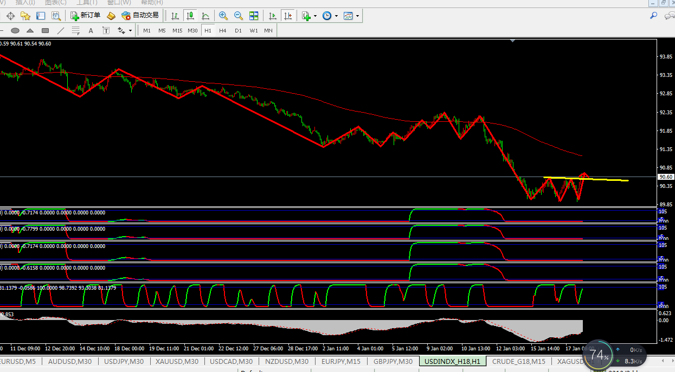Screen dimensions: 675x372
Task: Open the chart templates icon
Action: tap(348, 16)
